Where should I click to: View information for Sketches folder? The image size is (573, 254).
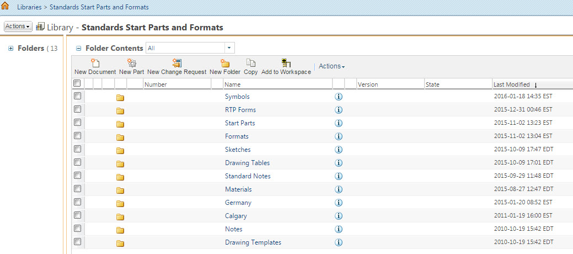point(339,149)
